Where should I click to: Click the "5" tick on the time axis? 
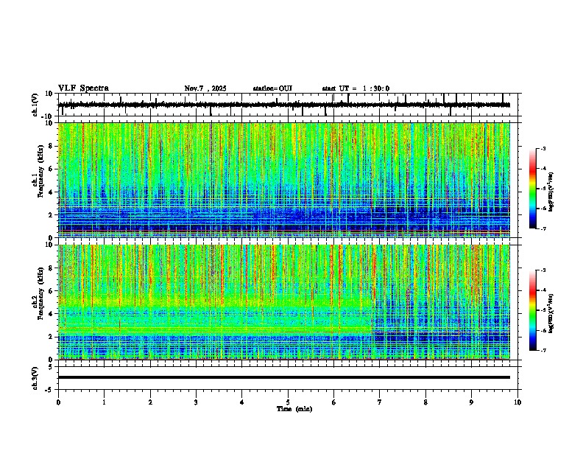click(x=288, y=402)
